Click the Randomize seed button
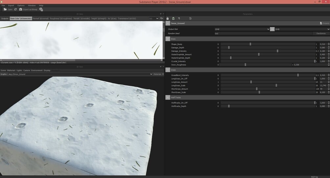330x178 pixels. 321,33
